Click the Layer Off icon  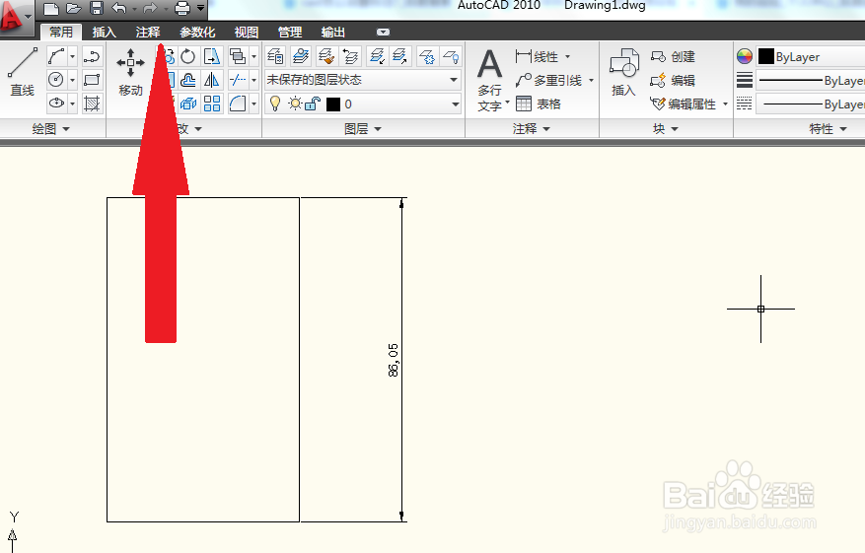coord(451,56)
